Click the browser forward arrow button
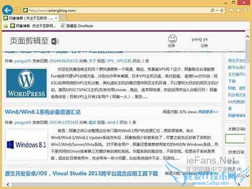The height and width of the screenshot is (189, 252). tap(17, 10)
